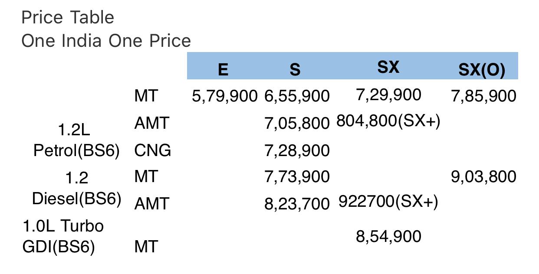Select the "One India One Price" subtitle
This screenshot has height=274, width=539.
point(106,41)
